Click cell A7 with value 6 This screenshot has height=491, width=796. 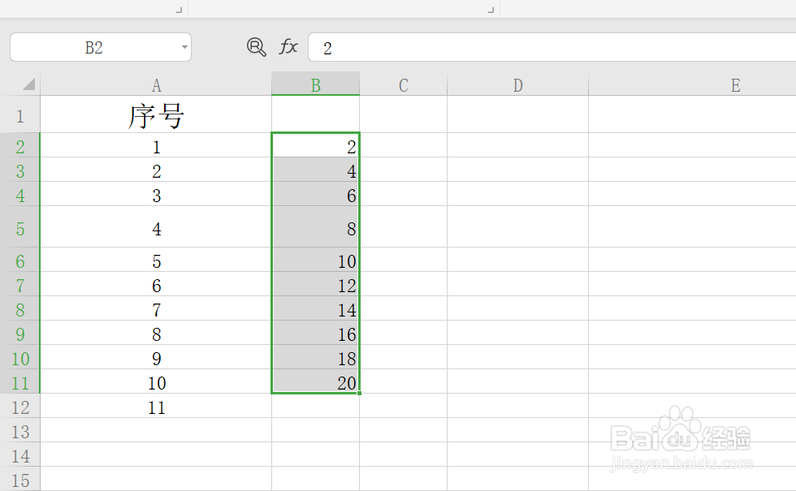pos(156,284)
